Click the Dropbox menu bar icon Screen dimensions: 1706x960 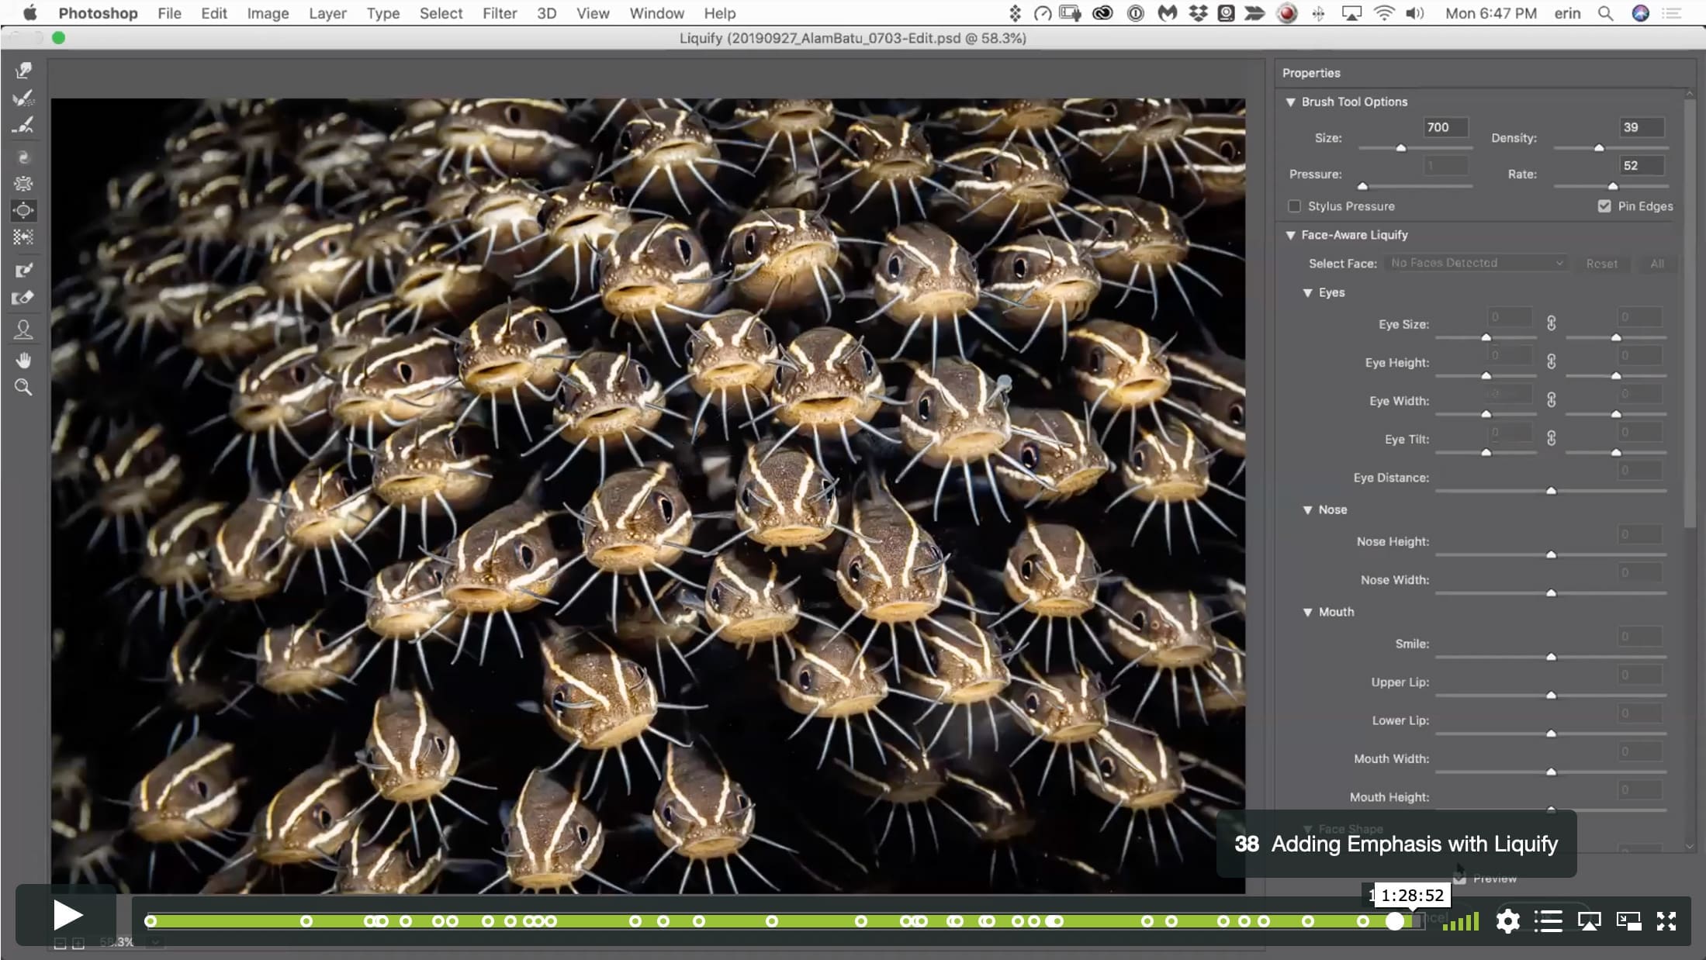[1198, 13]
